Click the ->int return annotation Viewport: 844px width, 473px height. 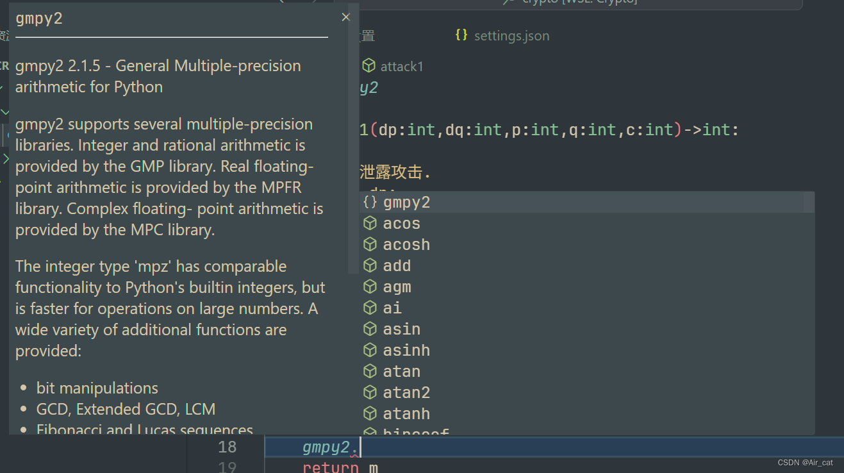pyautogui.click(x=707, y=130)
